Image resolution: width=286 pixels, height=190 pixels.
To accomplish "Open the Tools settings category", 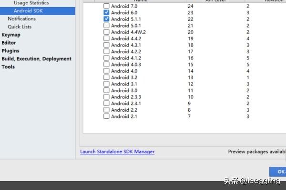I will point(8,66).
